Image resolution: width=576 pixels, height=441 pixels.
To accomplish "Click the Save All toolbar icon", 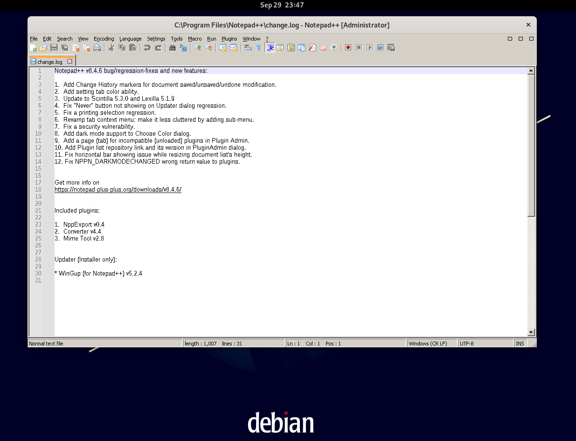I will (65, 47).
